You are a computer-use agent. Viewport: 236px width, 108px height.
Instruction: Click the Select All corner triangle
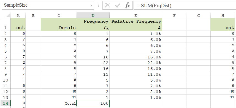8,15
